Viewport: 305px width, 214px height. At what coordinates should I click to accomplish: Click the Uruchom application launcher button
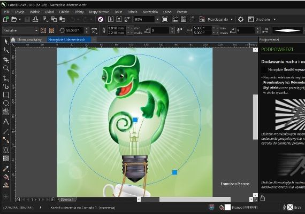(x=259, y=19)
